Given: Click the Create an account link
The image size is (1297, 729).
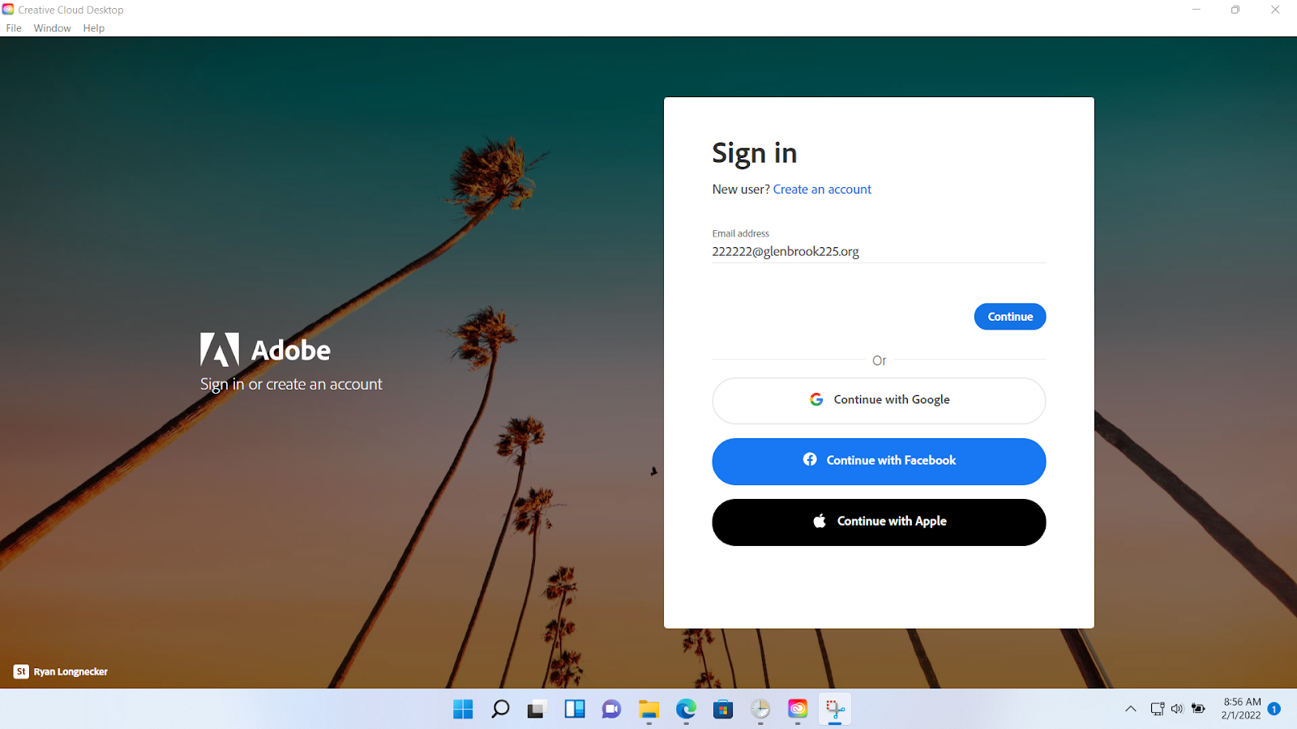Looking at the screenshot, I should [x=822, y=190].
